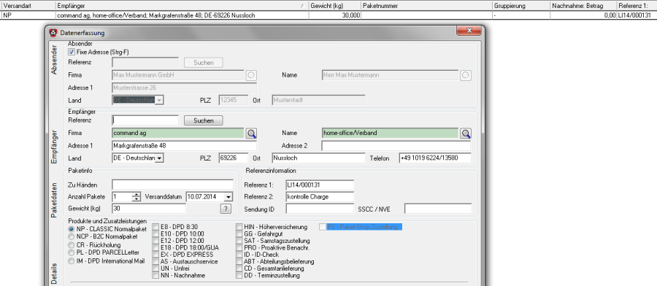The image size is (657, 286).
Task: Click the Zu Händen input field
Action: tap(172, 185)
